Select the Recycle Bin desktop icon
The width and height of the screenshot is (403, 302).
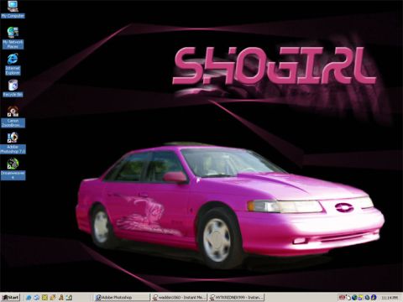point(13,88)
